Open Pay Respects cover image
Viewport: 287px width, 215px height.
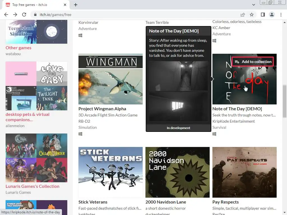tap(244, 172)
